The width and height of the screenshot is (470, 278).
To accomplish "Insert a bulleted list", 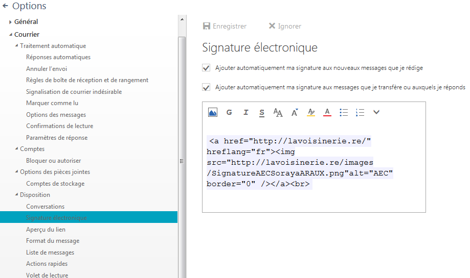I will 344,112.
